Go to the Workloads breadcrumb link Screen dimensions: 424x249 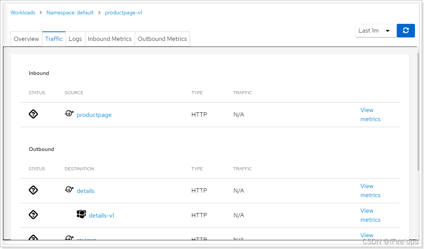[x=23, y=13]
